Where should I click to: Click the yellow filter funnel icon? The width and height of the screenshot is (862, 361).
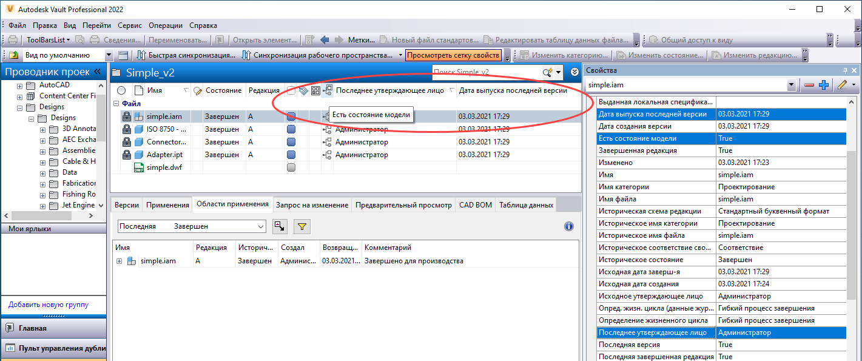point(302,226)
